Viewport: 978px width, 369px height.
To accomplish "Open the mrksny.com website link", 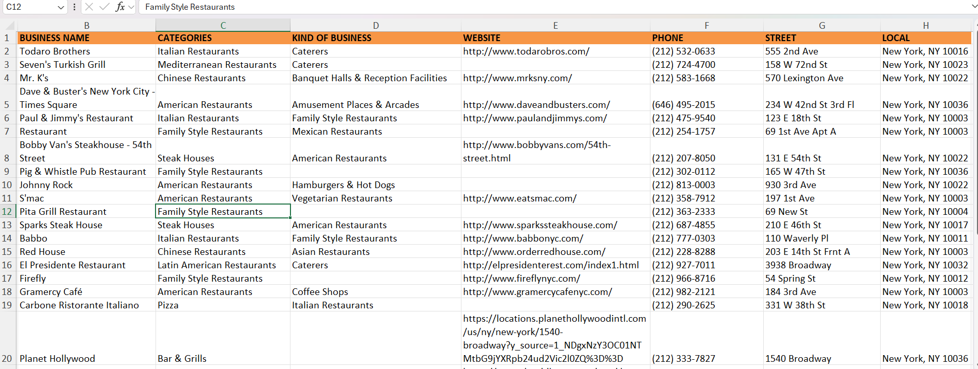I will (x=517, y=78).
